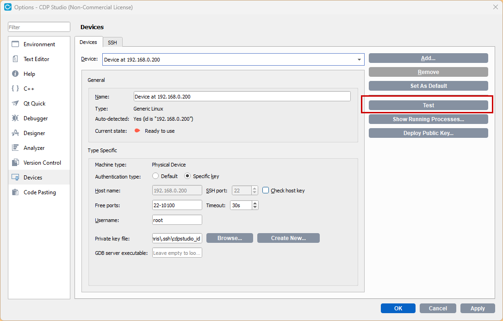This screenshot has width=503, height=321.
Task: Click the Test button
Action: coord(428,105)
